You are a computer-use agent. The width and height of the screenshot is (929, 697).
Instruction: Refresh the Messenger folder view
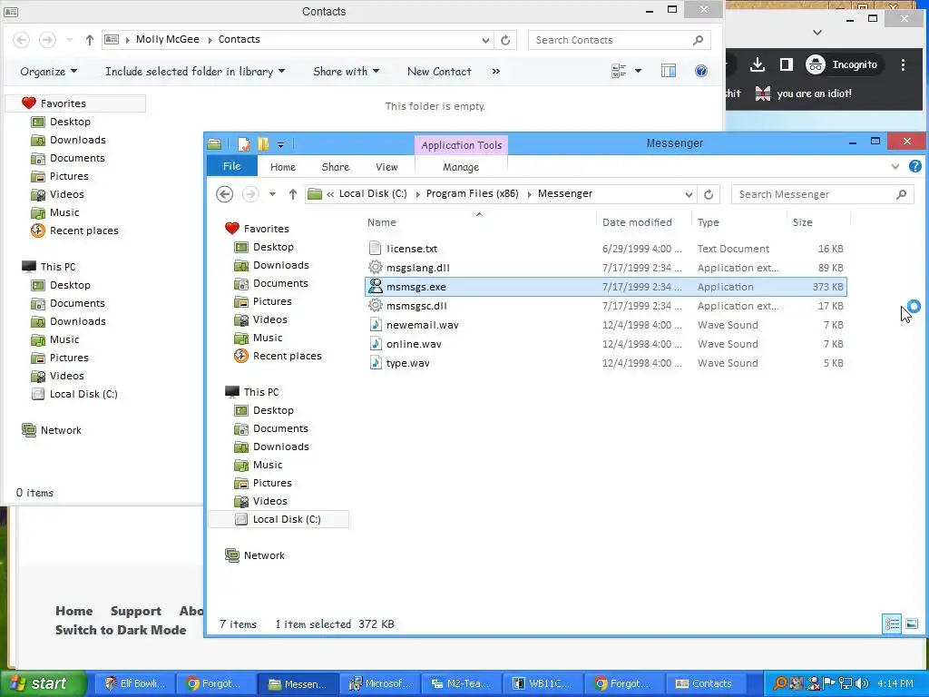tap(709, 194)
